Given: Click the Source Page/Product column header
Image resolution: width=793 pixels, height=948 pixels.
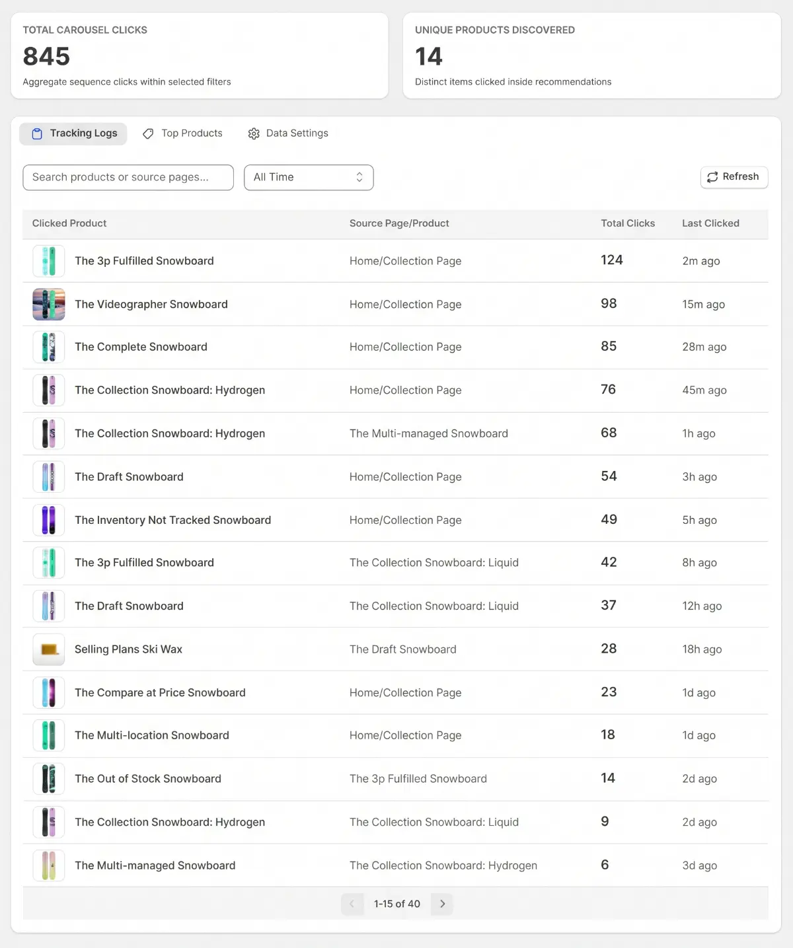Looking at the screenshot, I should 399,223.
